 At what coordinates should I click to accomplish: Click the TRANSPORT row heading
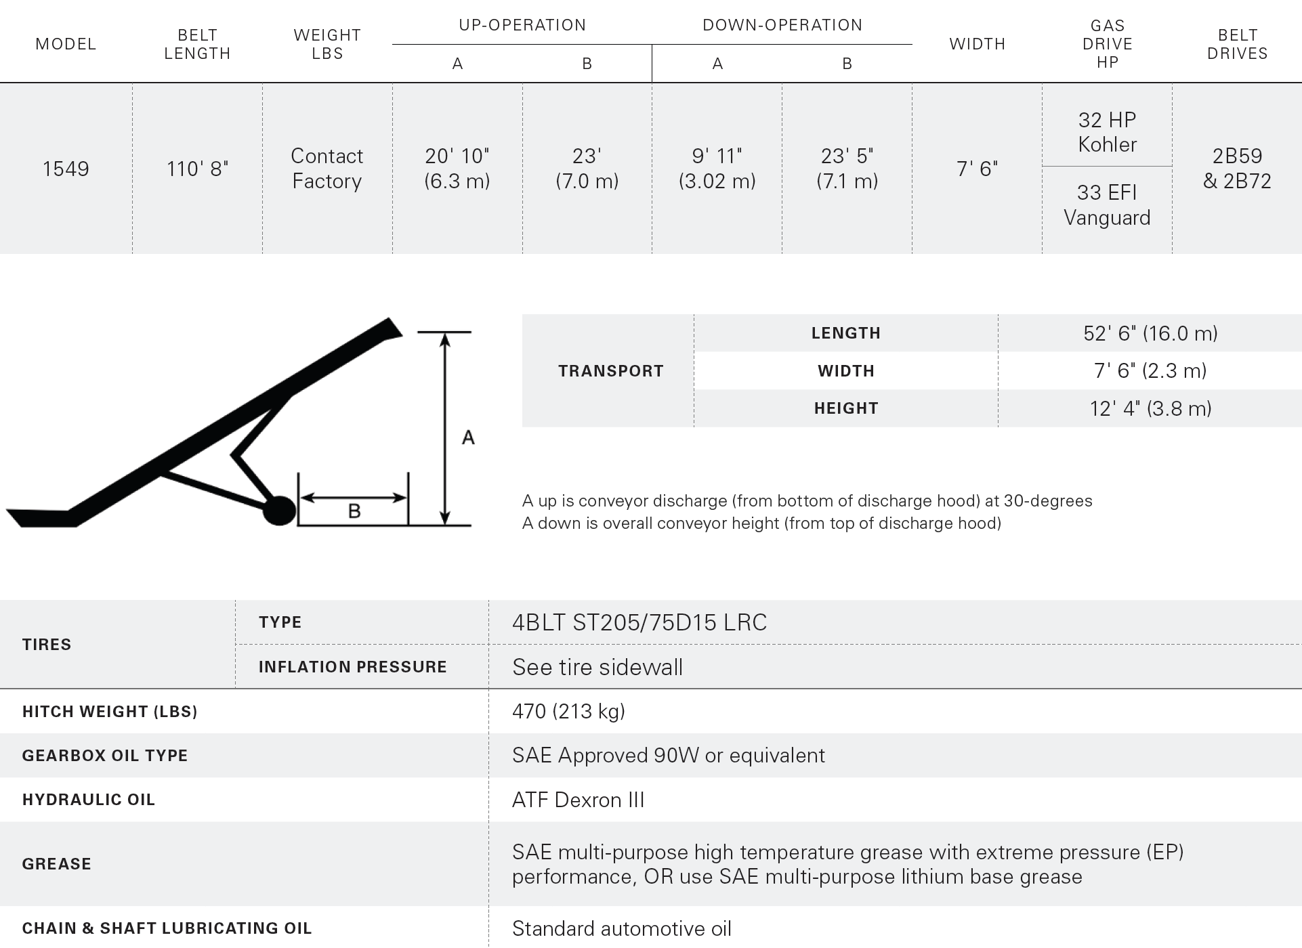610,371
